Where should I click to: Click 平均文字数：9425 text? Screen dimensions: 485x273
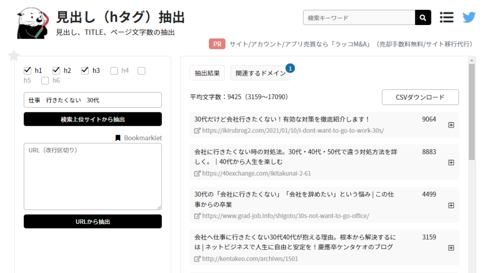pyautogui.click(x=239, y=97)
